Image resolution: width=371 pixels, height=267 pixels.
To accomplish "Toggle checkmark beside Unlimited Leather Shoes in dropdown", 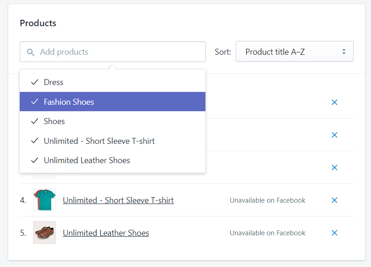I will 34,160.
